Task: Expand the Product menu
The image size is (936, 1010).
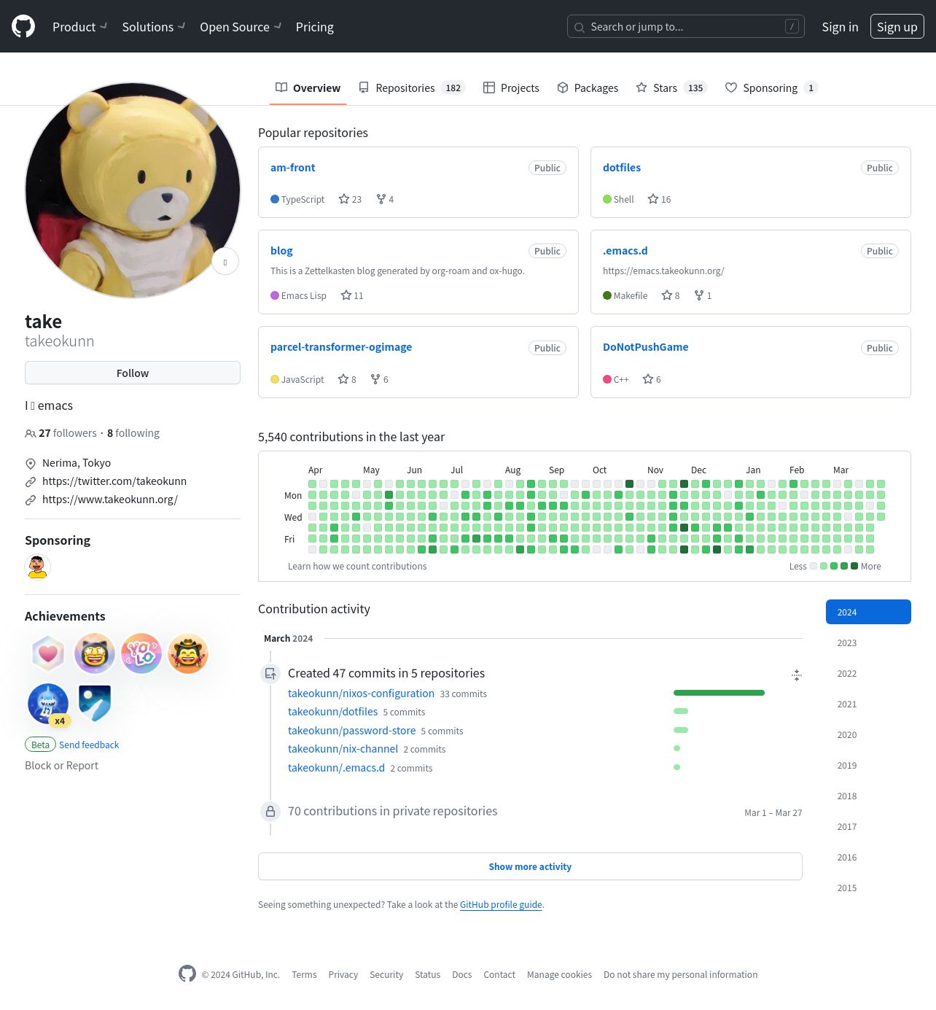Action: 79,27
